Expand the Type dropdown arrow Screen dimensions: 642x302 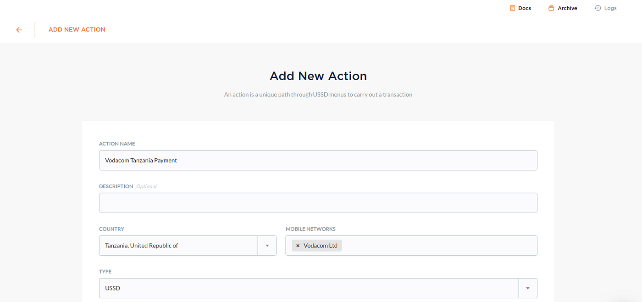point(528,288)
